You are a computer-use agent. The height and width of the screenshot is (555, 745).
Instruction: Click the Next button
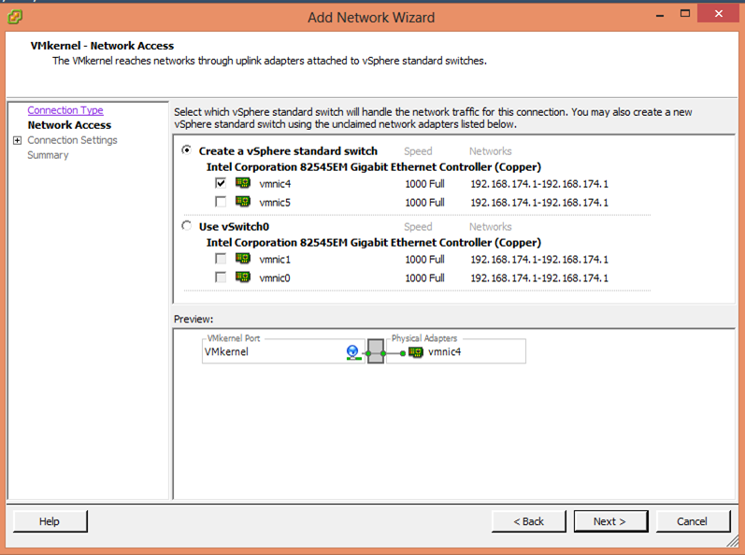click(610, 521)
